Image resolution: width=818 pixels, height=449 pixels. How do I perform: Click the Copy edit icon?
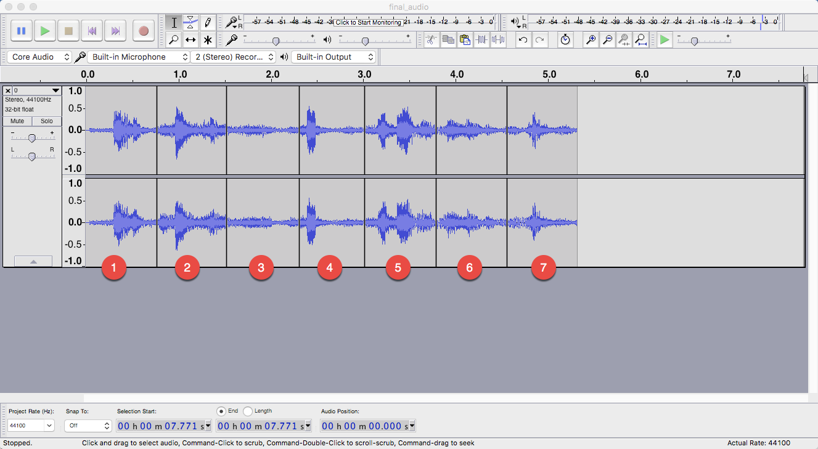(448, 40)
